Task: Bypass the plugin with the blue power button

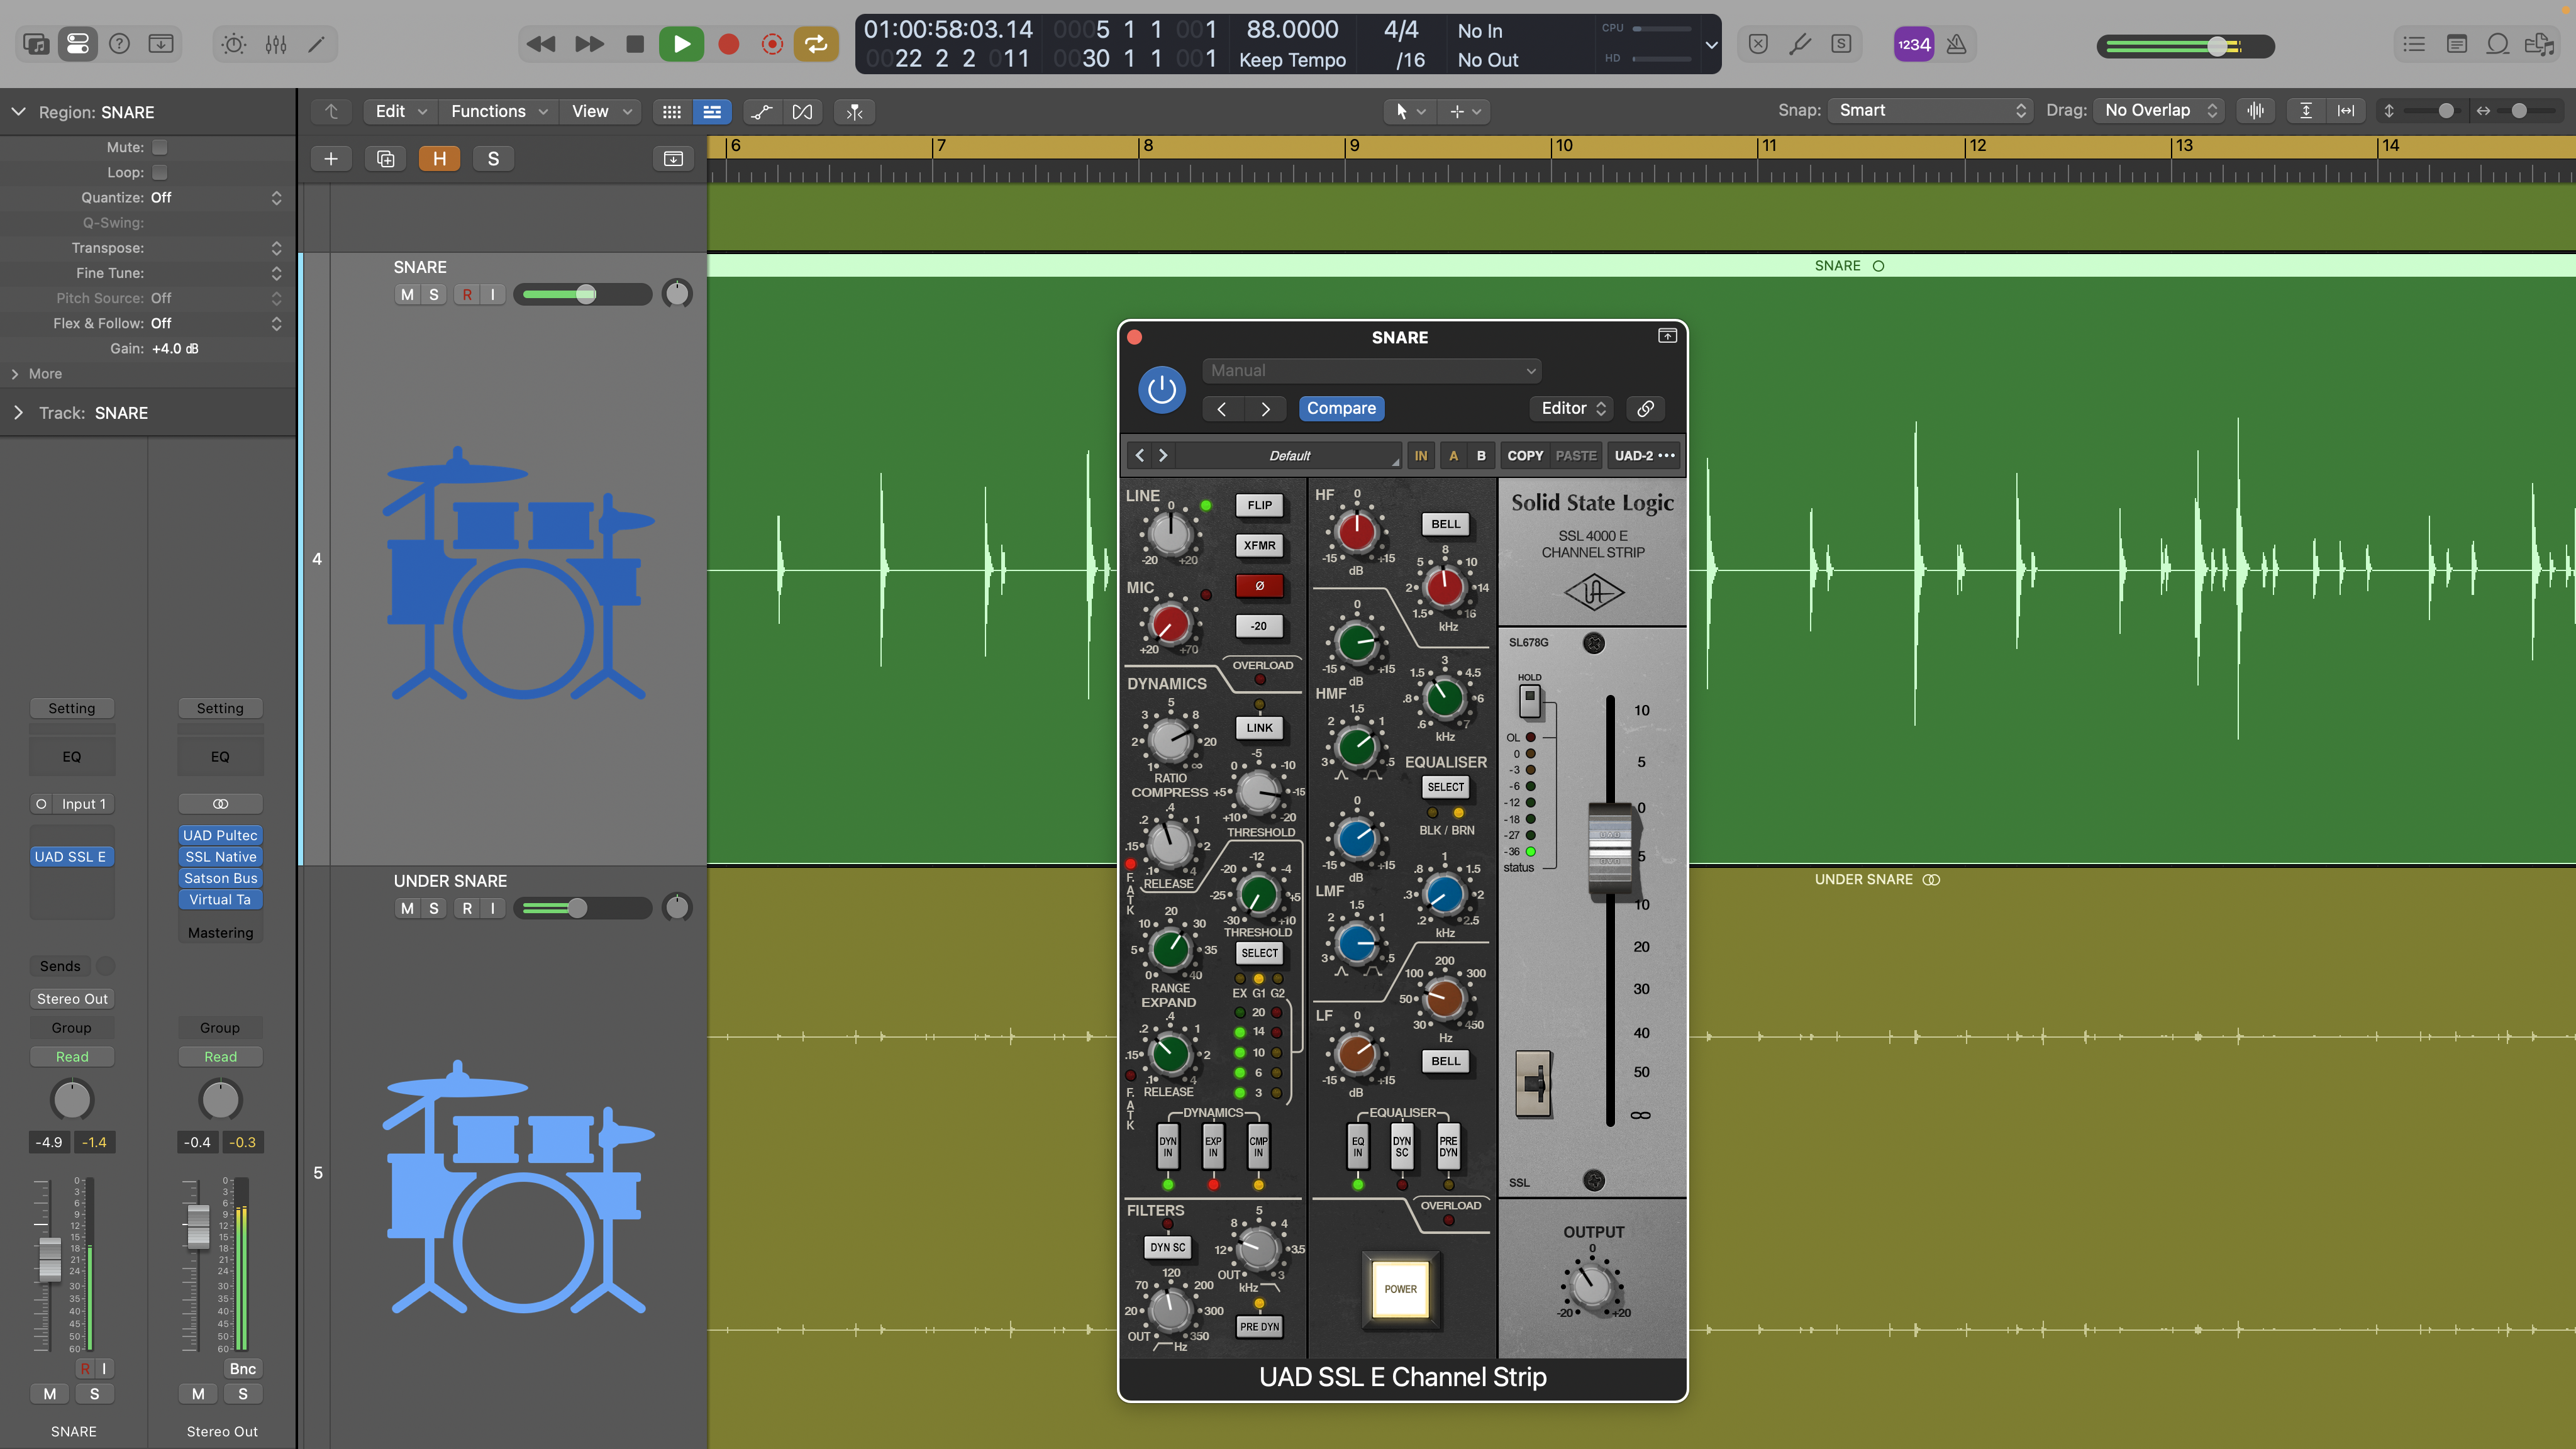Action: 1161,389
